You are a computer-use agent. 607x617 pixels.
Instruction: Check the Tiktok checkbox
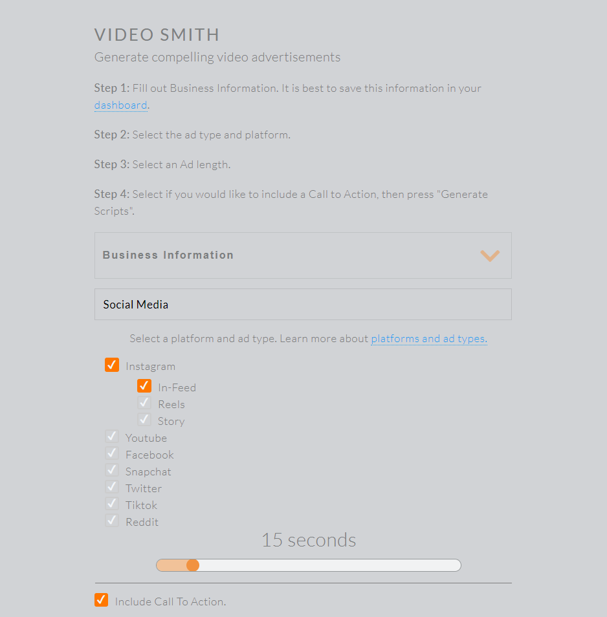(112, 504)
